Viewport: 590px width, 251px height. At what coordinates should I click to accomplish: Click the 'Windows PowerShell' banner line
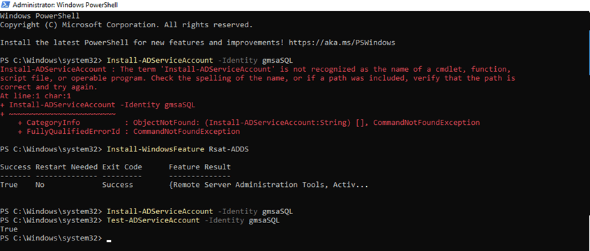[x=40, y=16]
